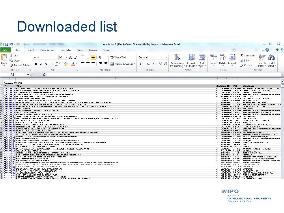Viewport: 284px width, 213px height.
Task: Open the File tab
Action: [x=5, y=50]
